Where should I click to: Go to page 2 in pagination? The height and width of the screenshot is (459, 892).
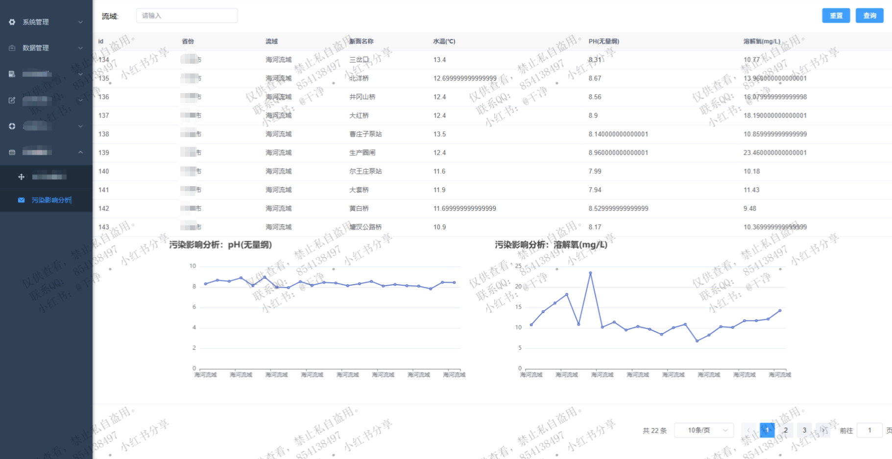786,430
